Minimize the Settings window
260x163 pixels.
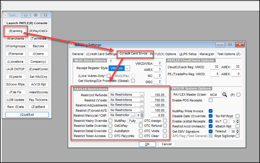[26, 15]
